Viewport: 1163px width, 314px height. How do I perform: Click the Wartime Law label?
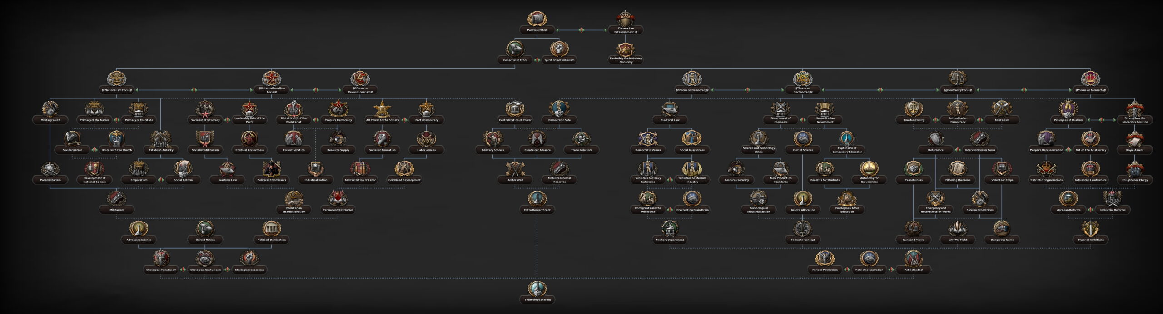pyautogui.click(x=228, y=180)
